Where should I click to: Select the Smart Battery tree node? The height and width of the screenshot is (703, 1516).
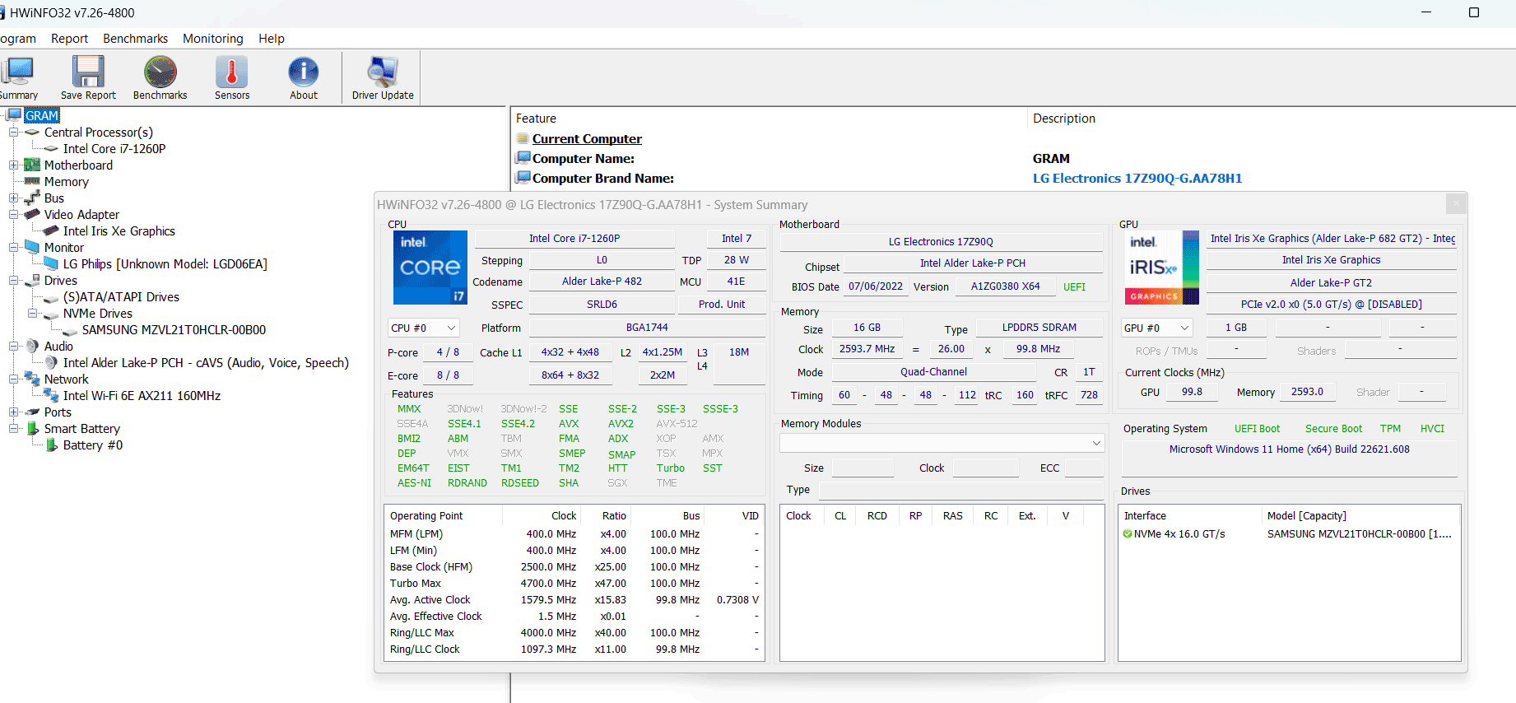click(81, 429)
